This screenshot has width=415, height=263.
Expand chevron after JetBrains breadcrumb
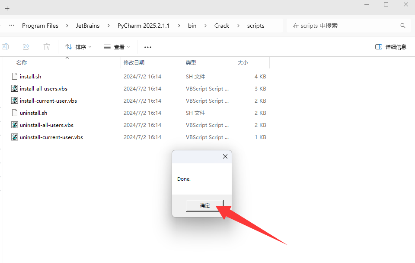click(x=109, y=26)
